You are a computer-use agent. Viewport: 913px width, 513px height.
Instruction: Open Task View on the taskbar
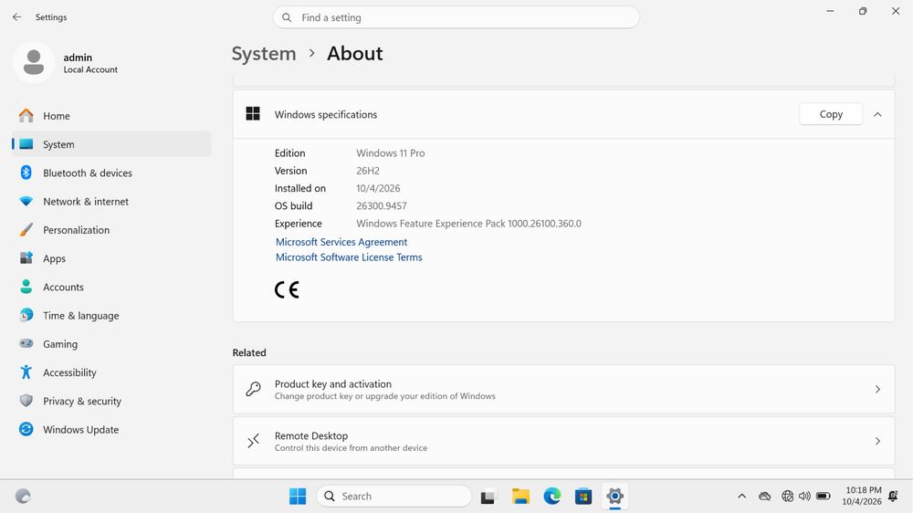pyautogui.click(x=488, y=497)
